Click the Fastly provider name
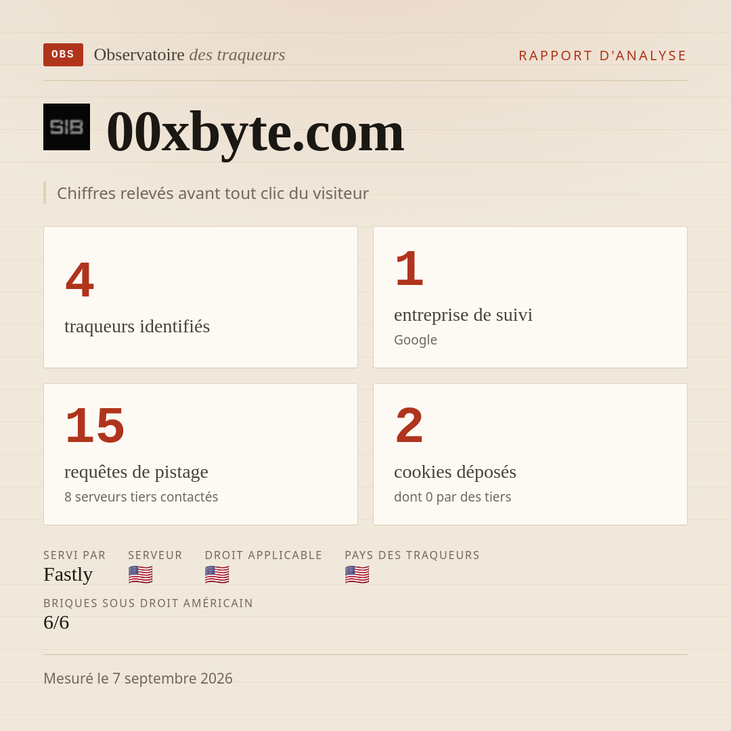 [68, 575]
